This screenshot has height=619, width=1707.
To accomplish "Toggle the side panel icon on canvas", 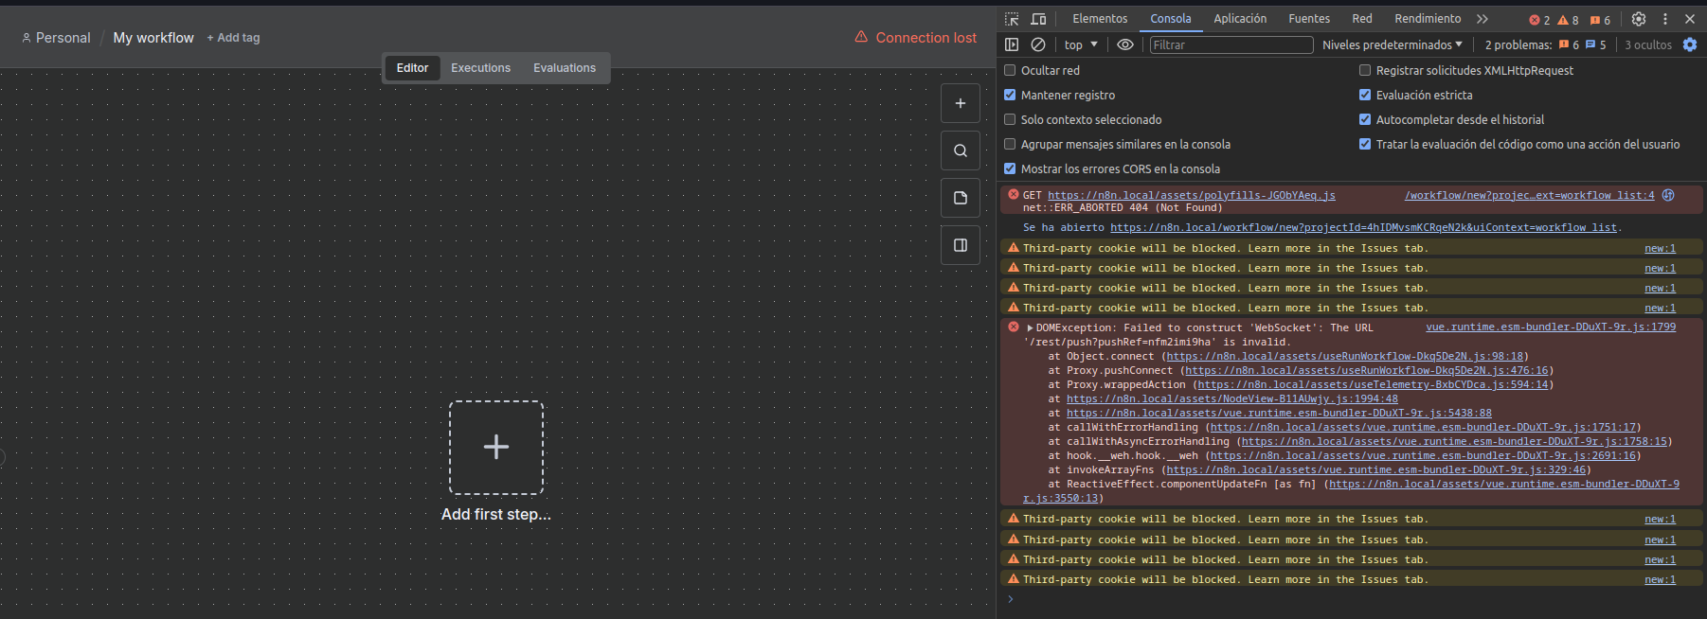I will 960,245.
